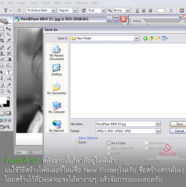This screenshot has width=186, height=187.
Task: Click the Save button
Action: [x=178, y=124]
